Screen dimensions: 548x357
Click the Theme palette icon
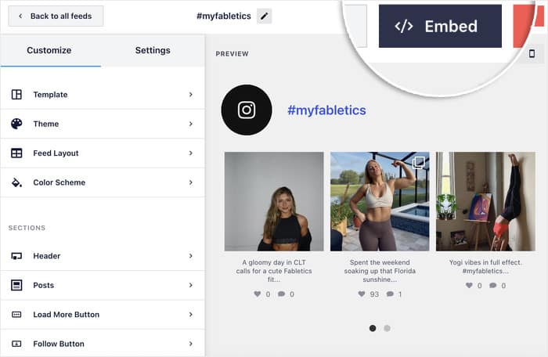pyautogui.click(x=16, y=124)
